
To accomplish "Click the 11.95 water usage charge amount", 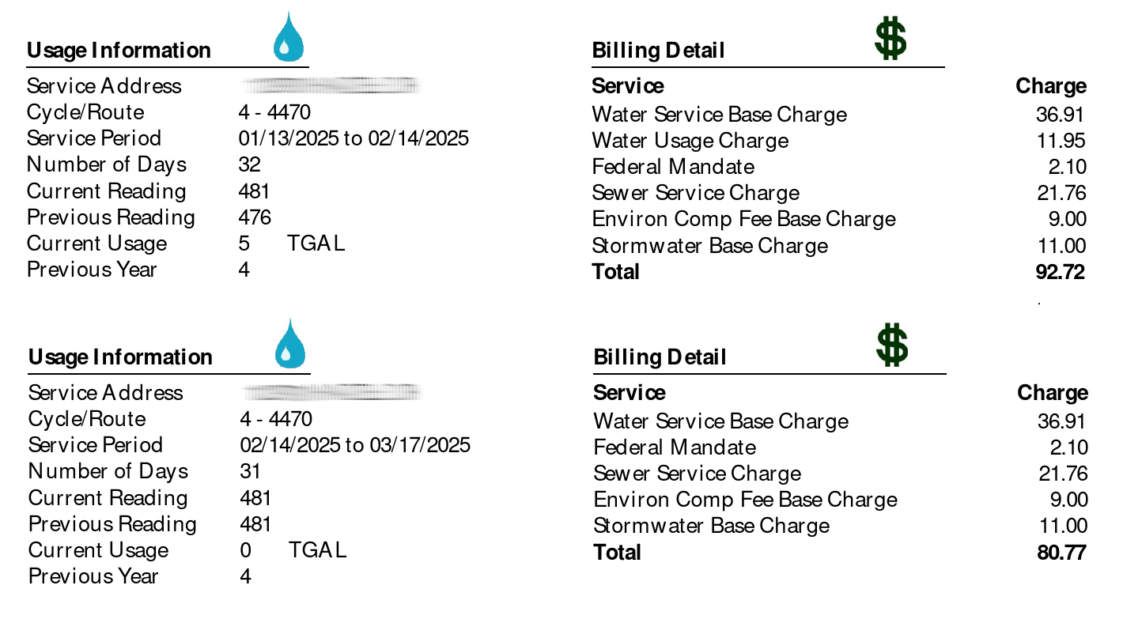I will (1061, 141).
